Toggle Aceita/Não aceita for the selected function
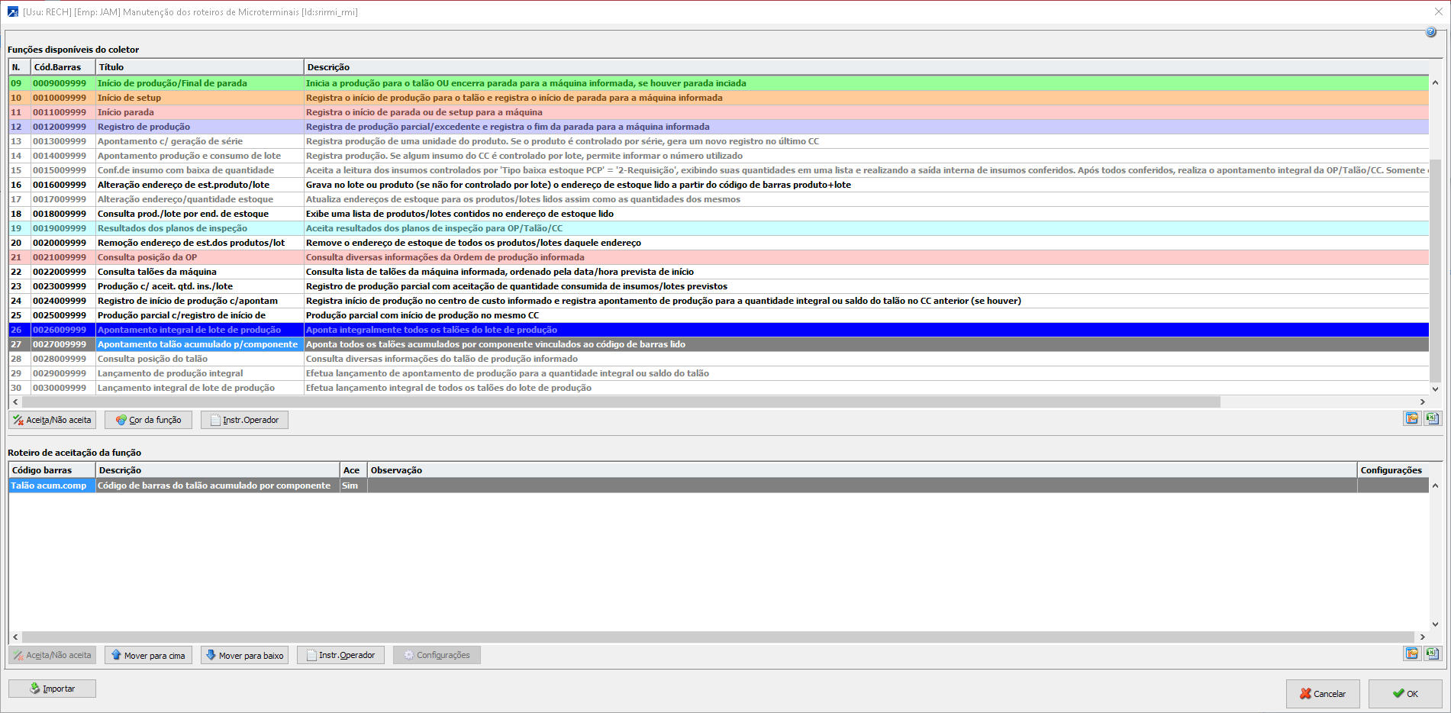The width and height of the screenshot is (1451, 713). click(52, 420)
